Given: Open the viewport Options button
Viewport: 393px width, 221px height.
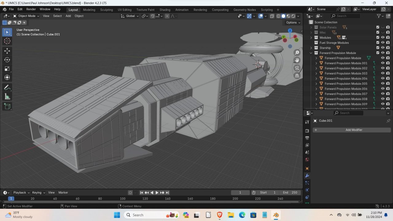Looking at the screenshot, I should coord(293,22).
